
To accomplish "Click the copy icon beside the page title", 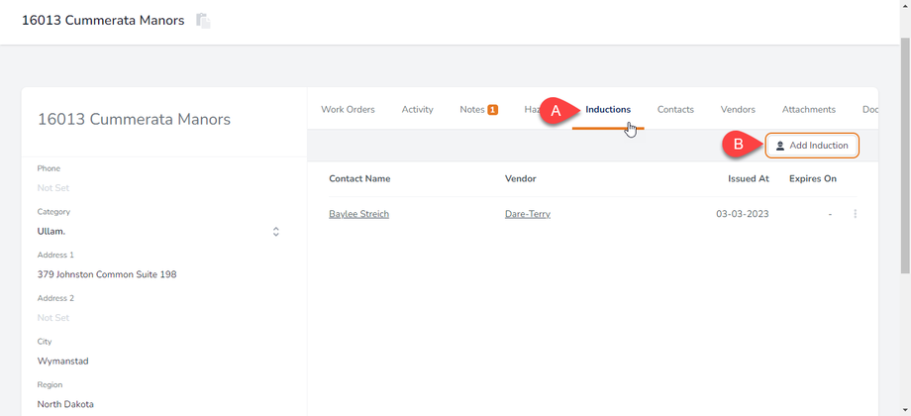I will (203, 21).
